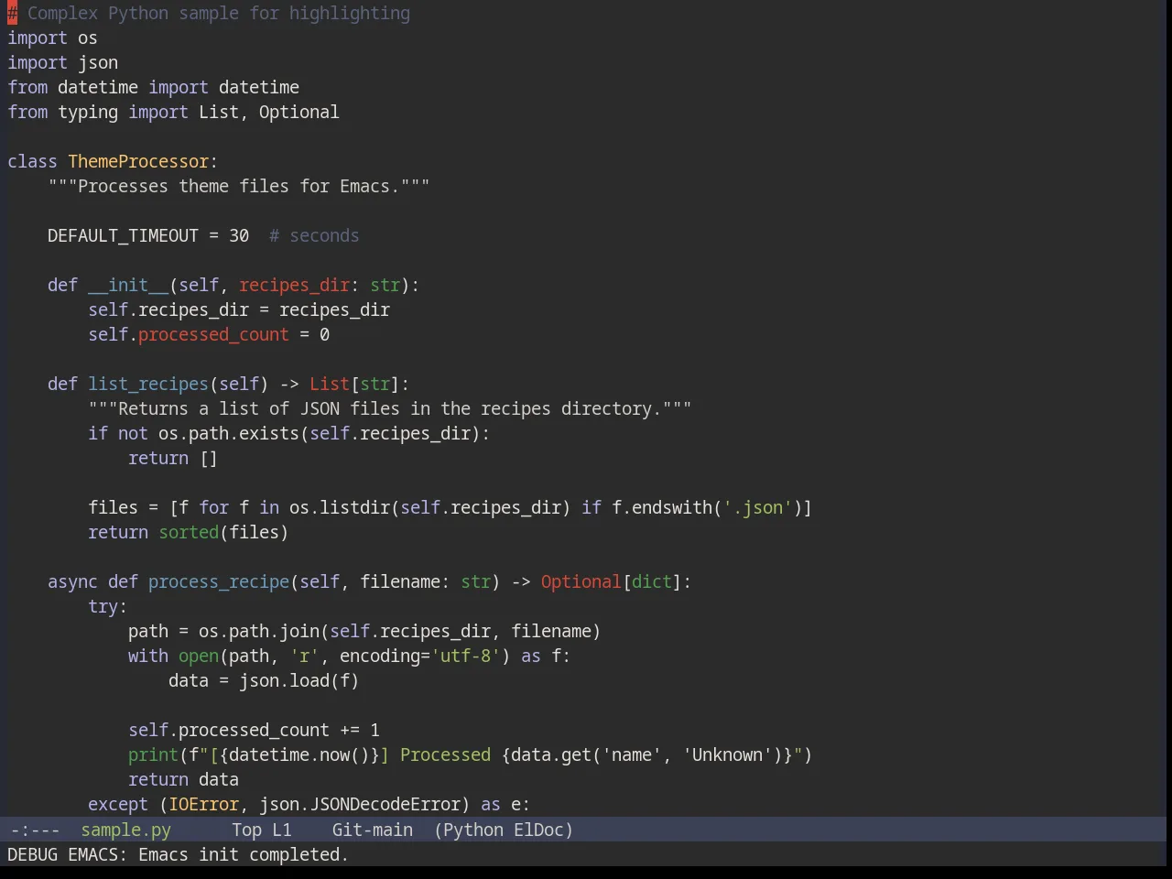Click 'self.processed_count += 1' line
The height and width of the screenshot is (879, 1172).
(x=254, y=730)
